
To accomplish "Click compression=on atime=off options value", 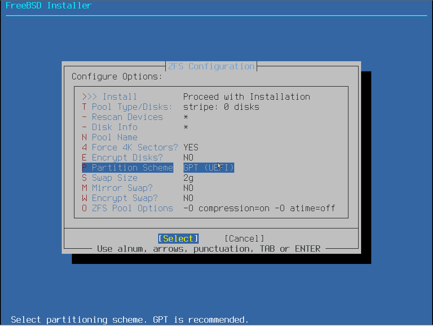I will tap(259, 208).
